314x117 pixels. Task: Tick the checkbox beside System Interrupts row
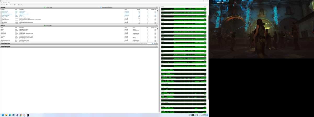pos(1,19)
